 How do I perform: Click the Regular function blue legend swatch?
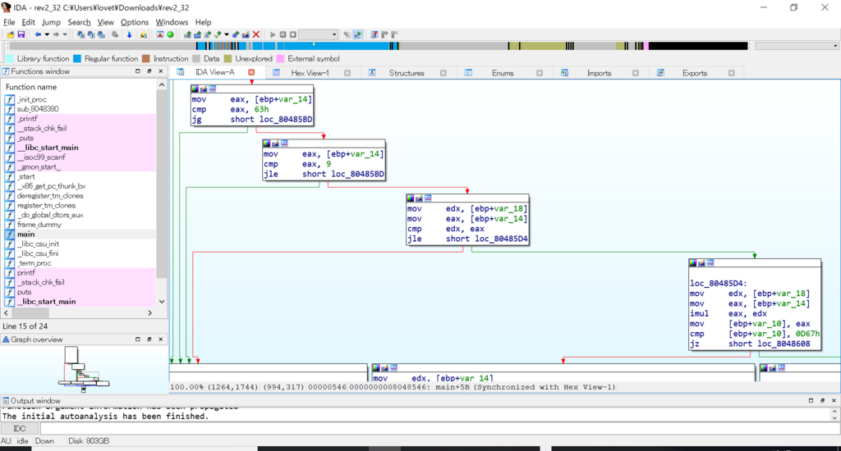77,58
